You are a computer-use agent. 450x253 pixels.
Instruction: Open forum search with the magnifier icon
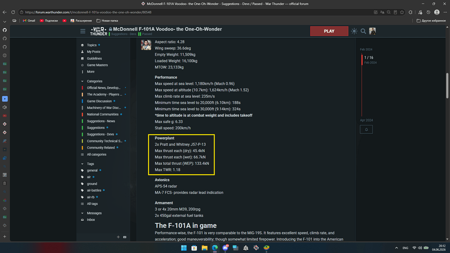pos(363,31)
